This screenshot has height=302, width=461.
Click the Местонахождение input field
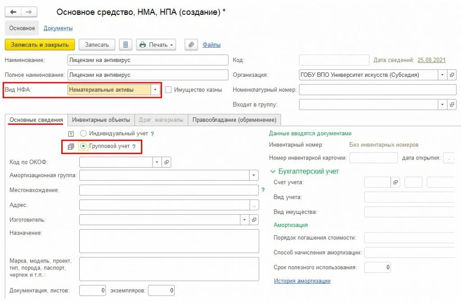[x=169, y=190]
